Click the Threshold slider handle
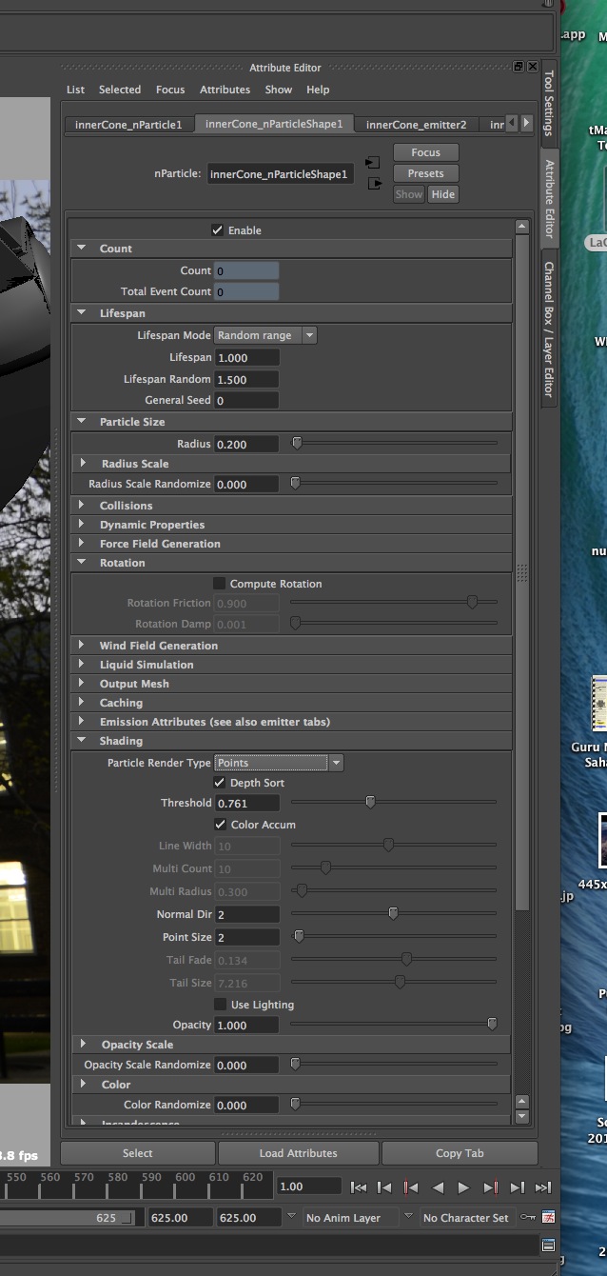607x1276 pixels. [370, 803]
